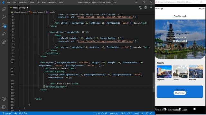Click the Kerala text on line 96

[x=137, y=47]
